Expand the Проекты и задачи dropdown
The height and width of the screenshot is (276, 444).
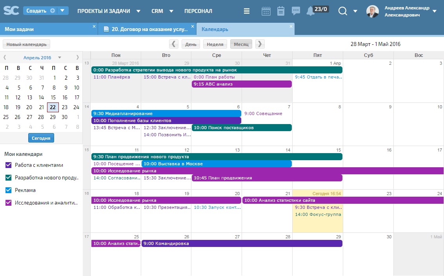click(x=109, y=11)
